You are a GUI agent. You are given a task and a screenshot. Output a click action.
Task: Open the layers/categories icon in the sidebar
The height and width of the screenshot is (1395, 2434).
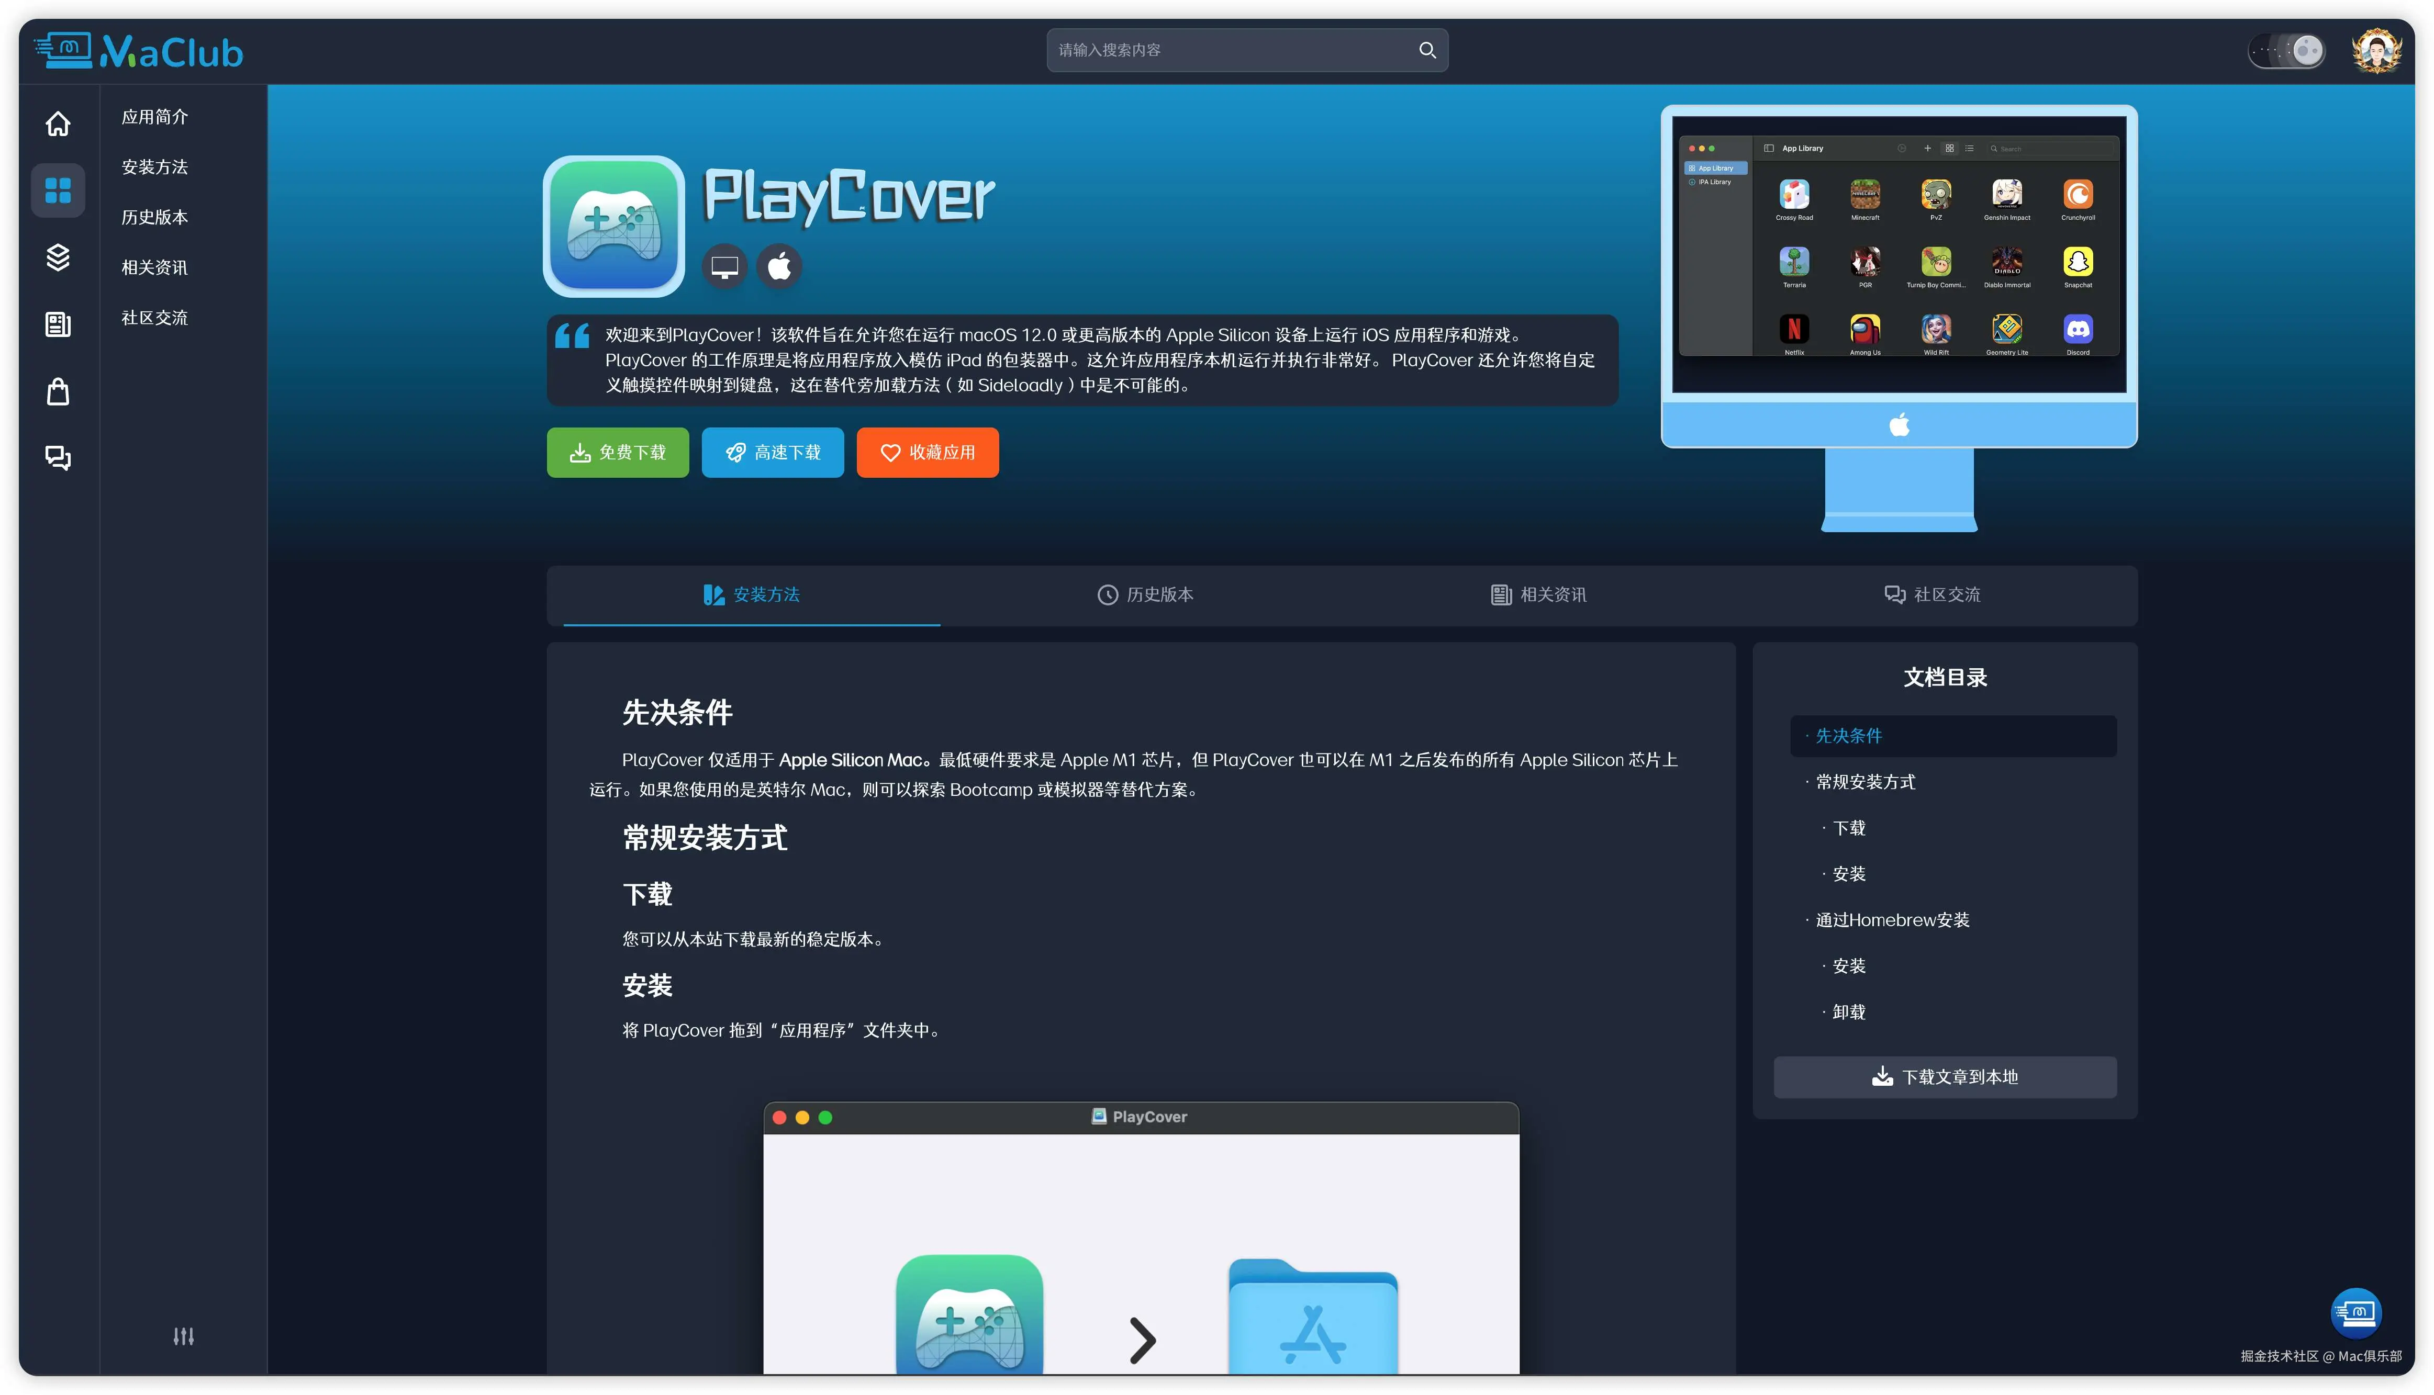58,257
